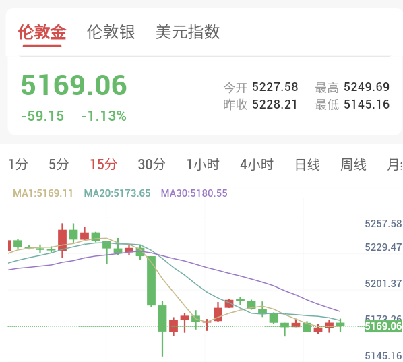Click the 最高 5249.69 value
Image resolution: width=403 pixels, height=362 pixels.
pyautogui.click(x=367, y=87)
